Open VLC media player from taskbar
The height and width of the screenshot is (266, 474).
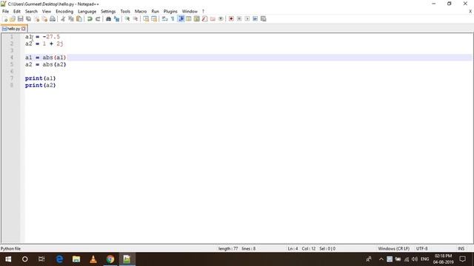(93, 259)
